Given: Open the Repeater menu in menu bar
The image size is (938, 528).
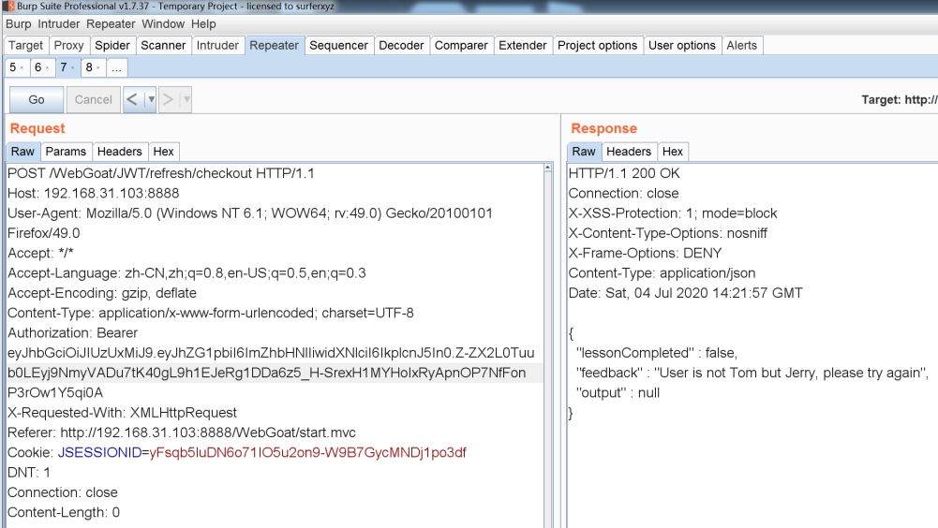Looking at the screenshot, I should pos(111,24).
